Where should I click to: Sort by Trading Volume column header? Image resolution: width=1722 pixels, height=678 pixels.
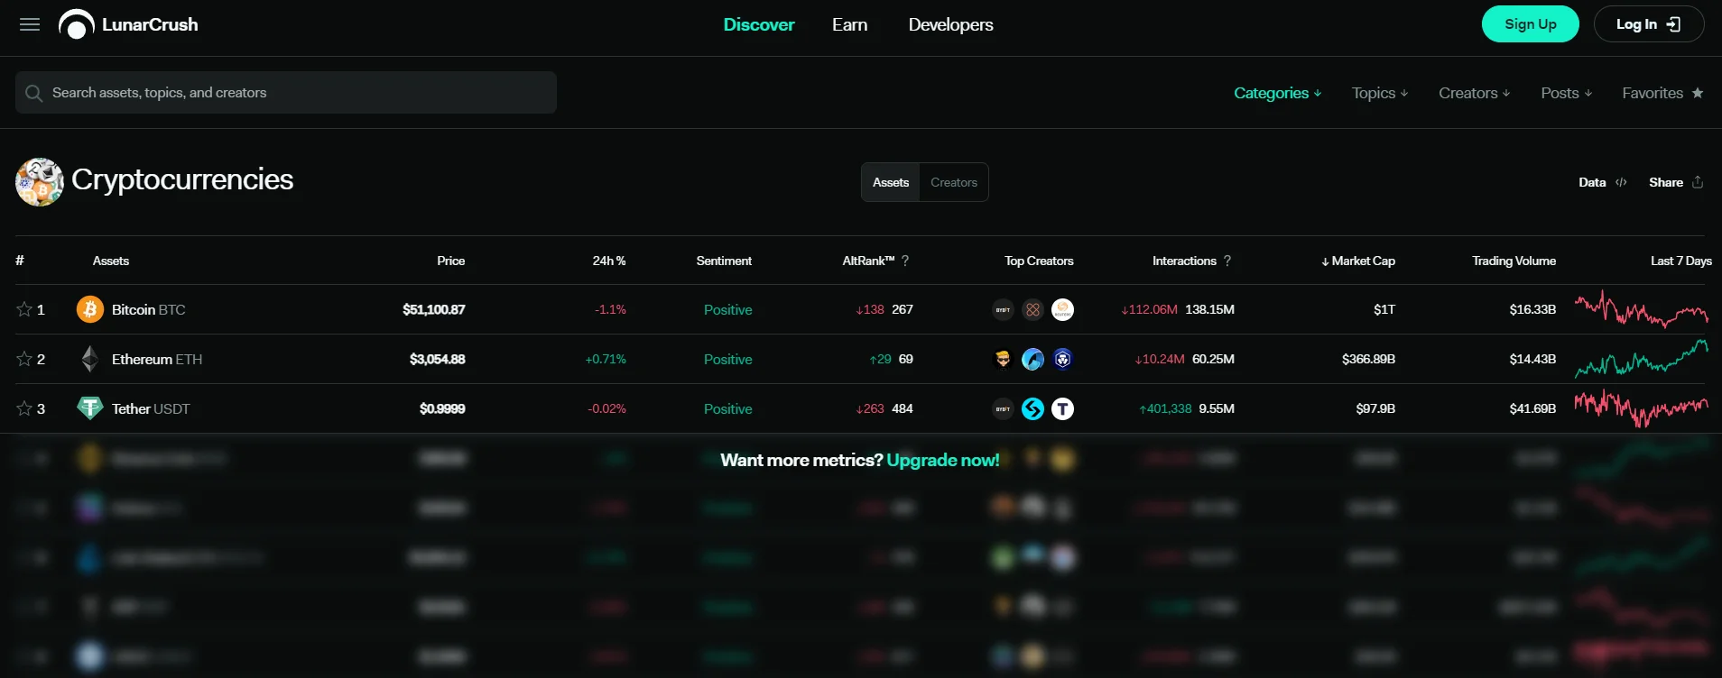pyautogui.click(x=1514, y=261)
